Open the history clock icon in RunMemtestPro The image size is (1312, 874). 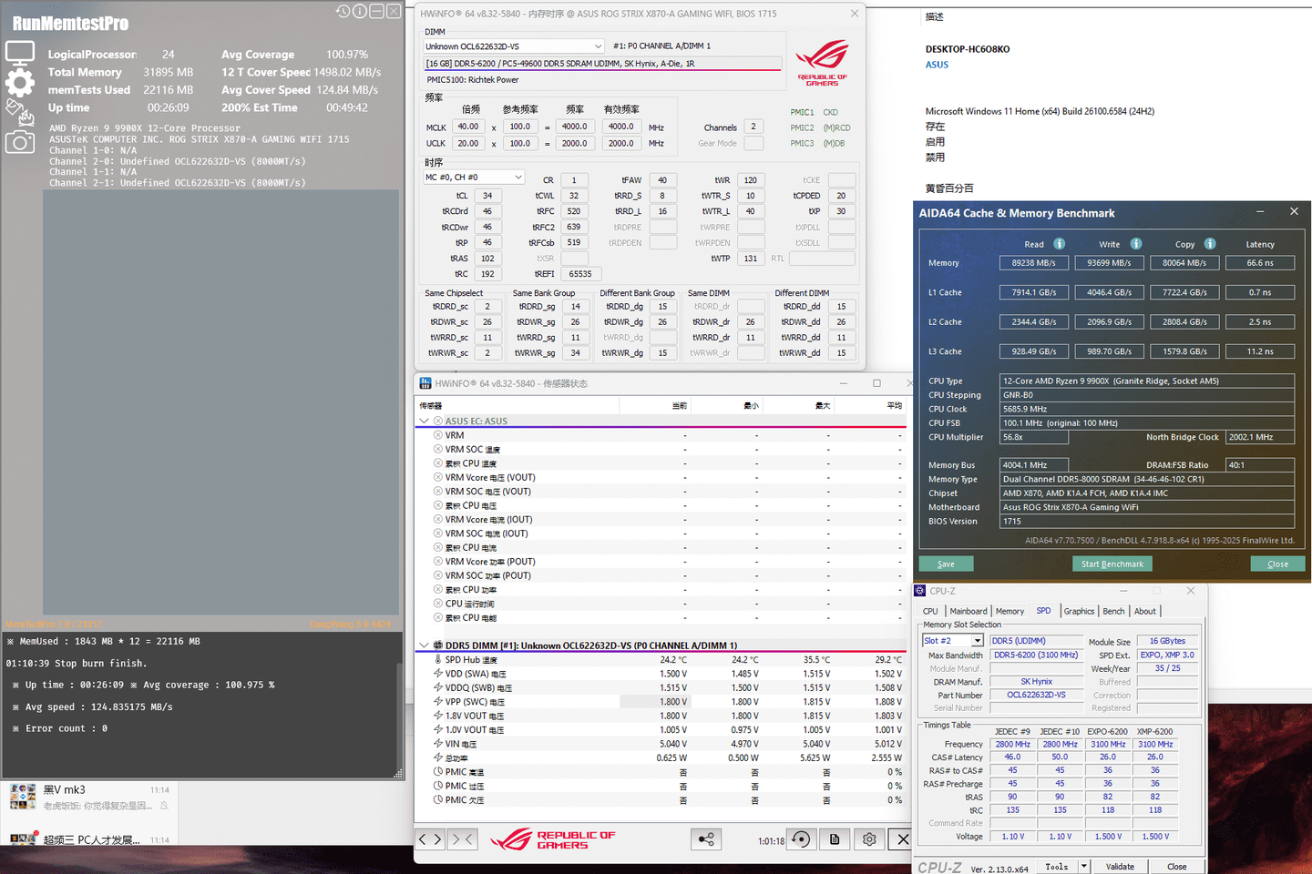[x=343, y=12]
